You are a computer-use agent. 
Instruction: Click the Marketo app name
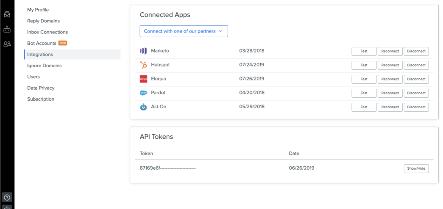tap(160, 51)
